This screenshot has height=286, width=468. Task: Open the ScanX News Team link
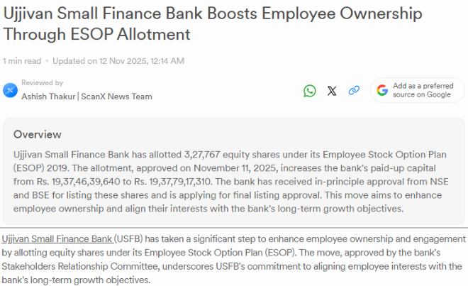point(117,97)
